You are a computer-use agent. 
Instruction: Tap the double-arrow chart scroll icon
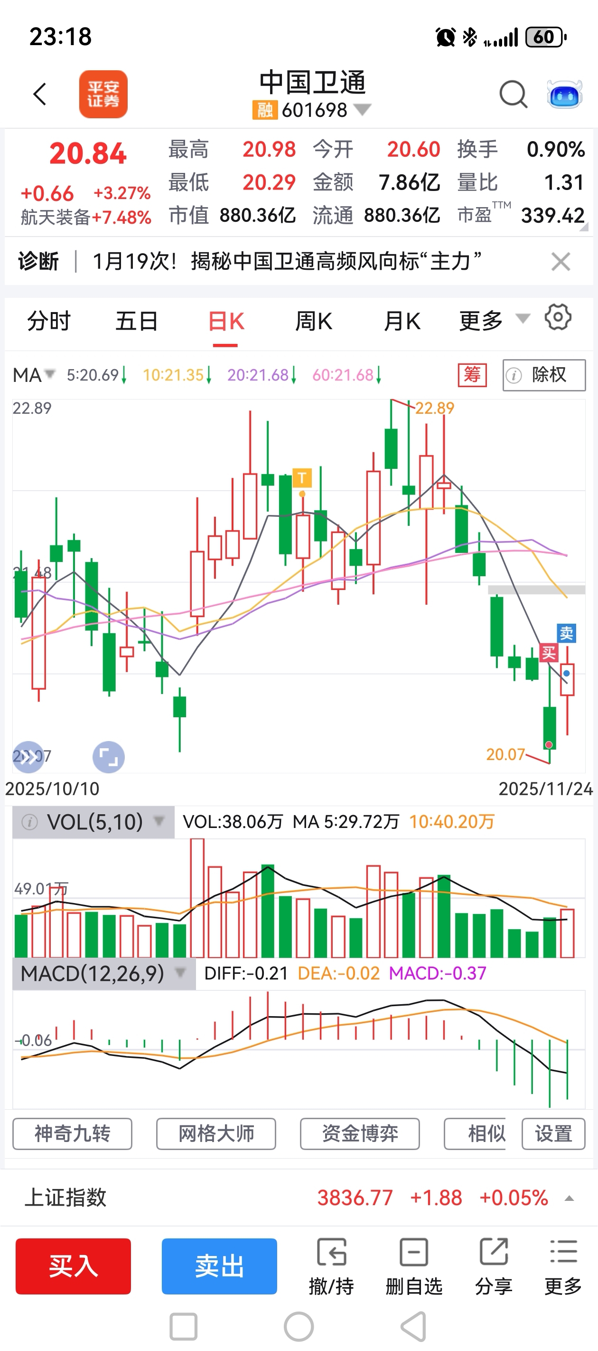(28, 757)
